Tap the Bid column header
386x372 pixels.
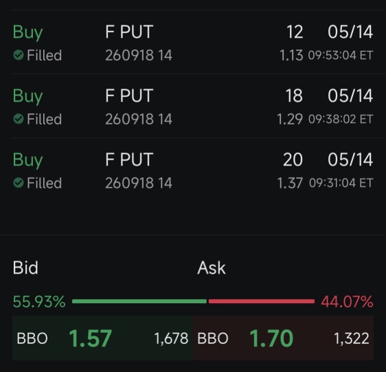click(25, 267)
